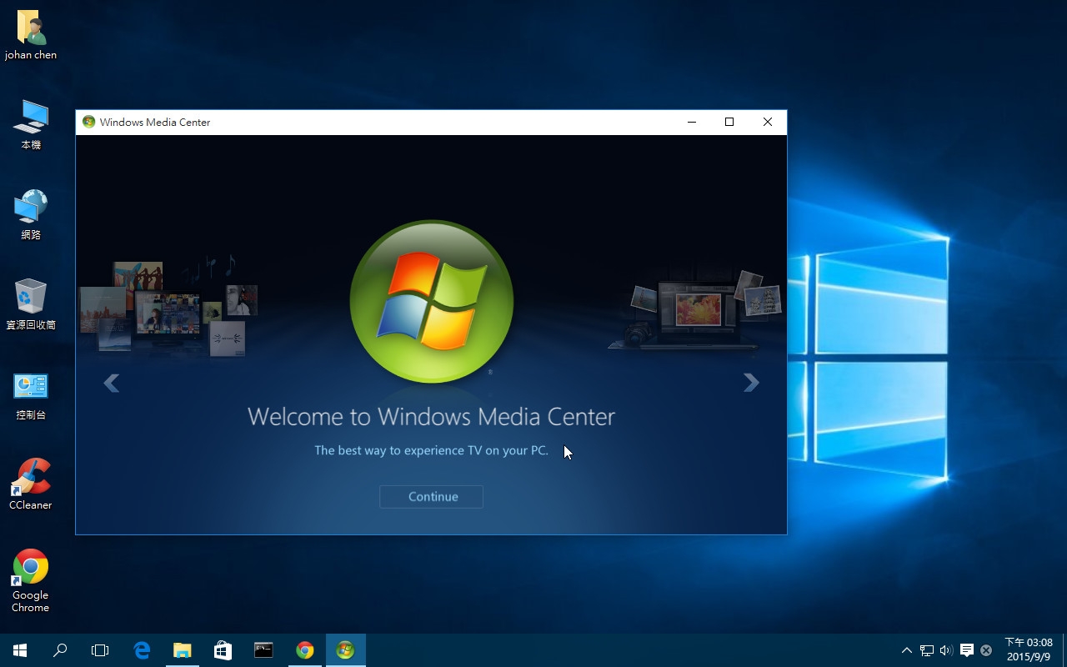Image resolution: width=1067 pixels, height=667 pixels.
Task: Click Windows Media Center taskbar button
Action: (x=345, y=650)
